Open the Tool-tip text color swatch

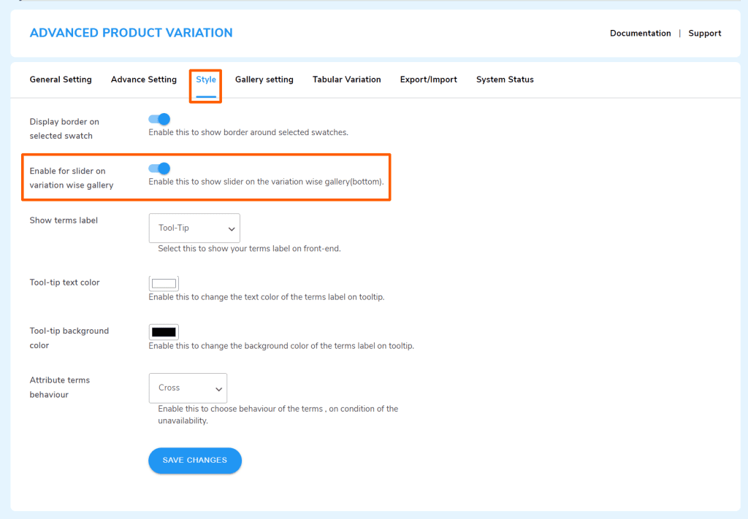(x=163, y=283)
